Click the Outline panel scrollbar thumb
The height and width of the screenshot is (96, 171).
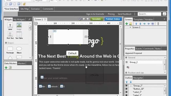point(165,90)
